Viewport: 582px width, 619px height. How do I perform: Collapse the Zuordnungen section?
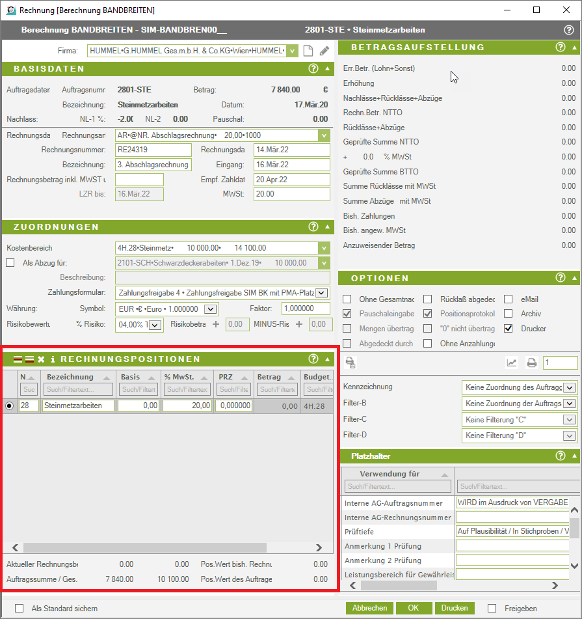327,227
